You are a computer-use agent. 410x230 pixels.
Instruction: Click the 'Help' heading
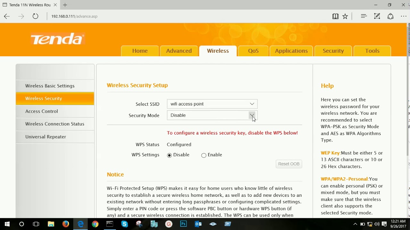pos(327,86)
